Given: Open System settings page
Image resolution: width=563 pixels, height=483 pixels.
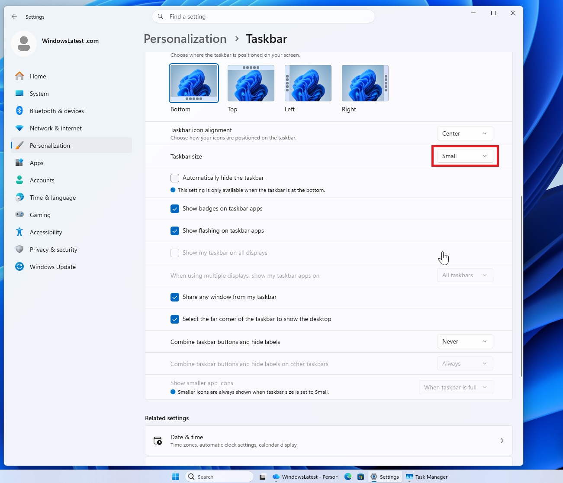Looking at the screenshot, I should tap(71, 94).
